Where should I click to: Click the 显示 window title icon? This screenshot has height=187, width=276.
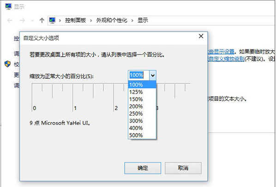pyautogui.click(x=8, y=6)
